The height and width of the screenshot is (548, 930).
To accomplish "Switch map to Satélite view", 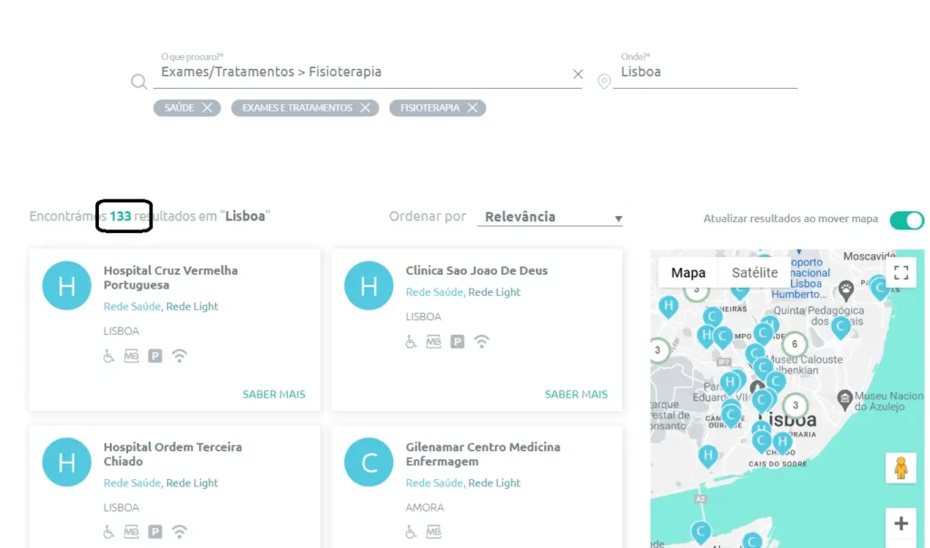I will click(755, 272).
